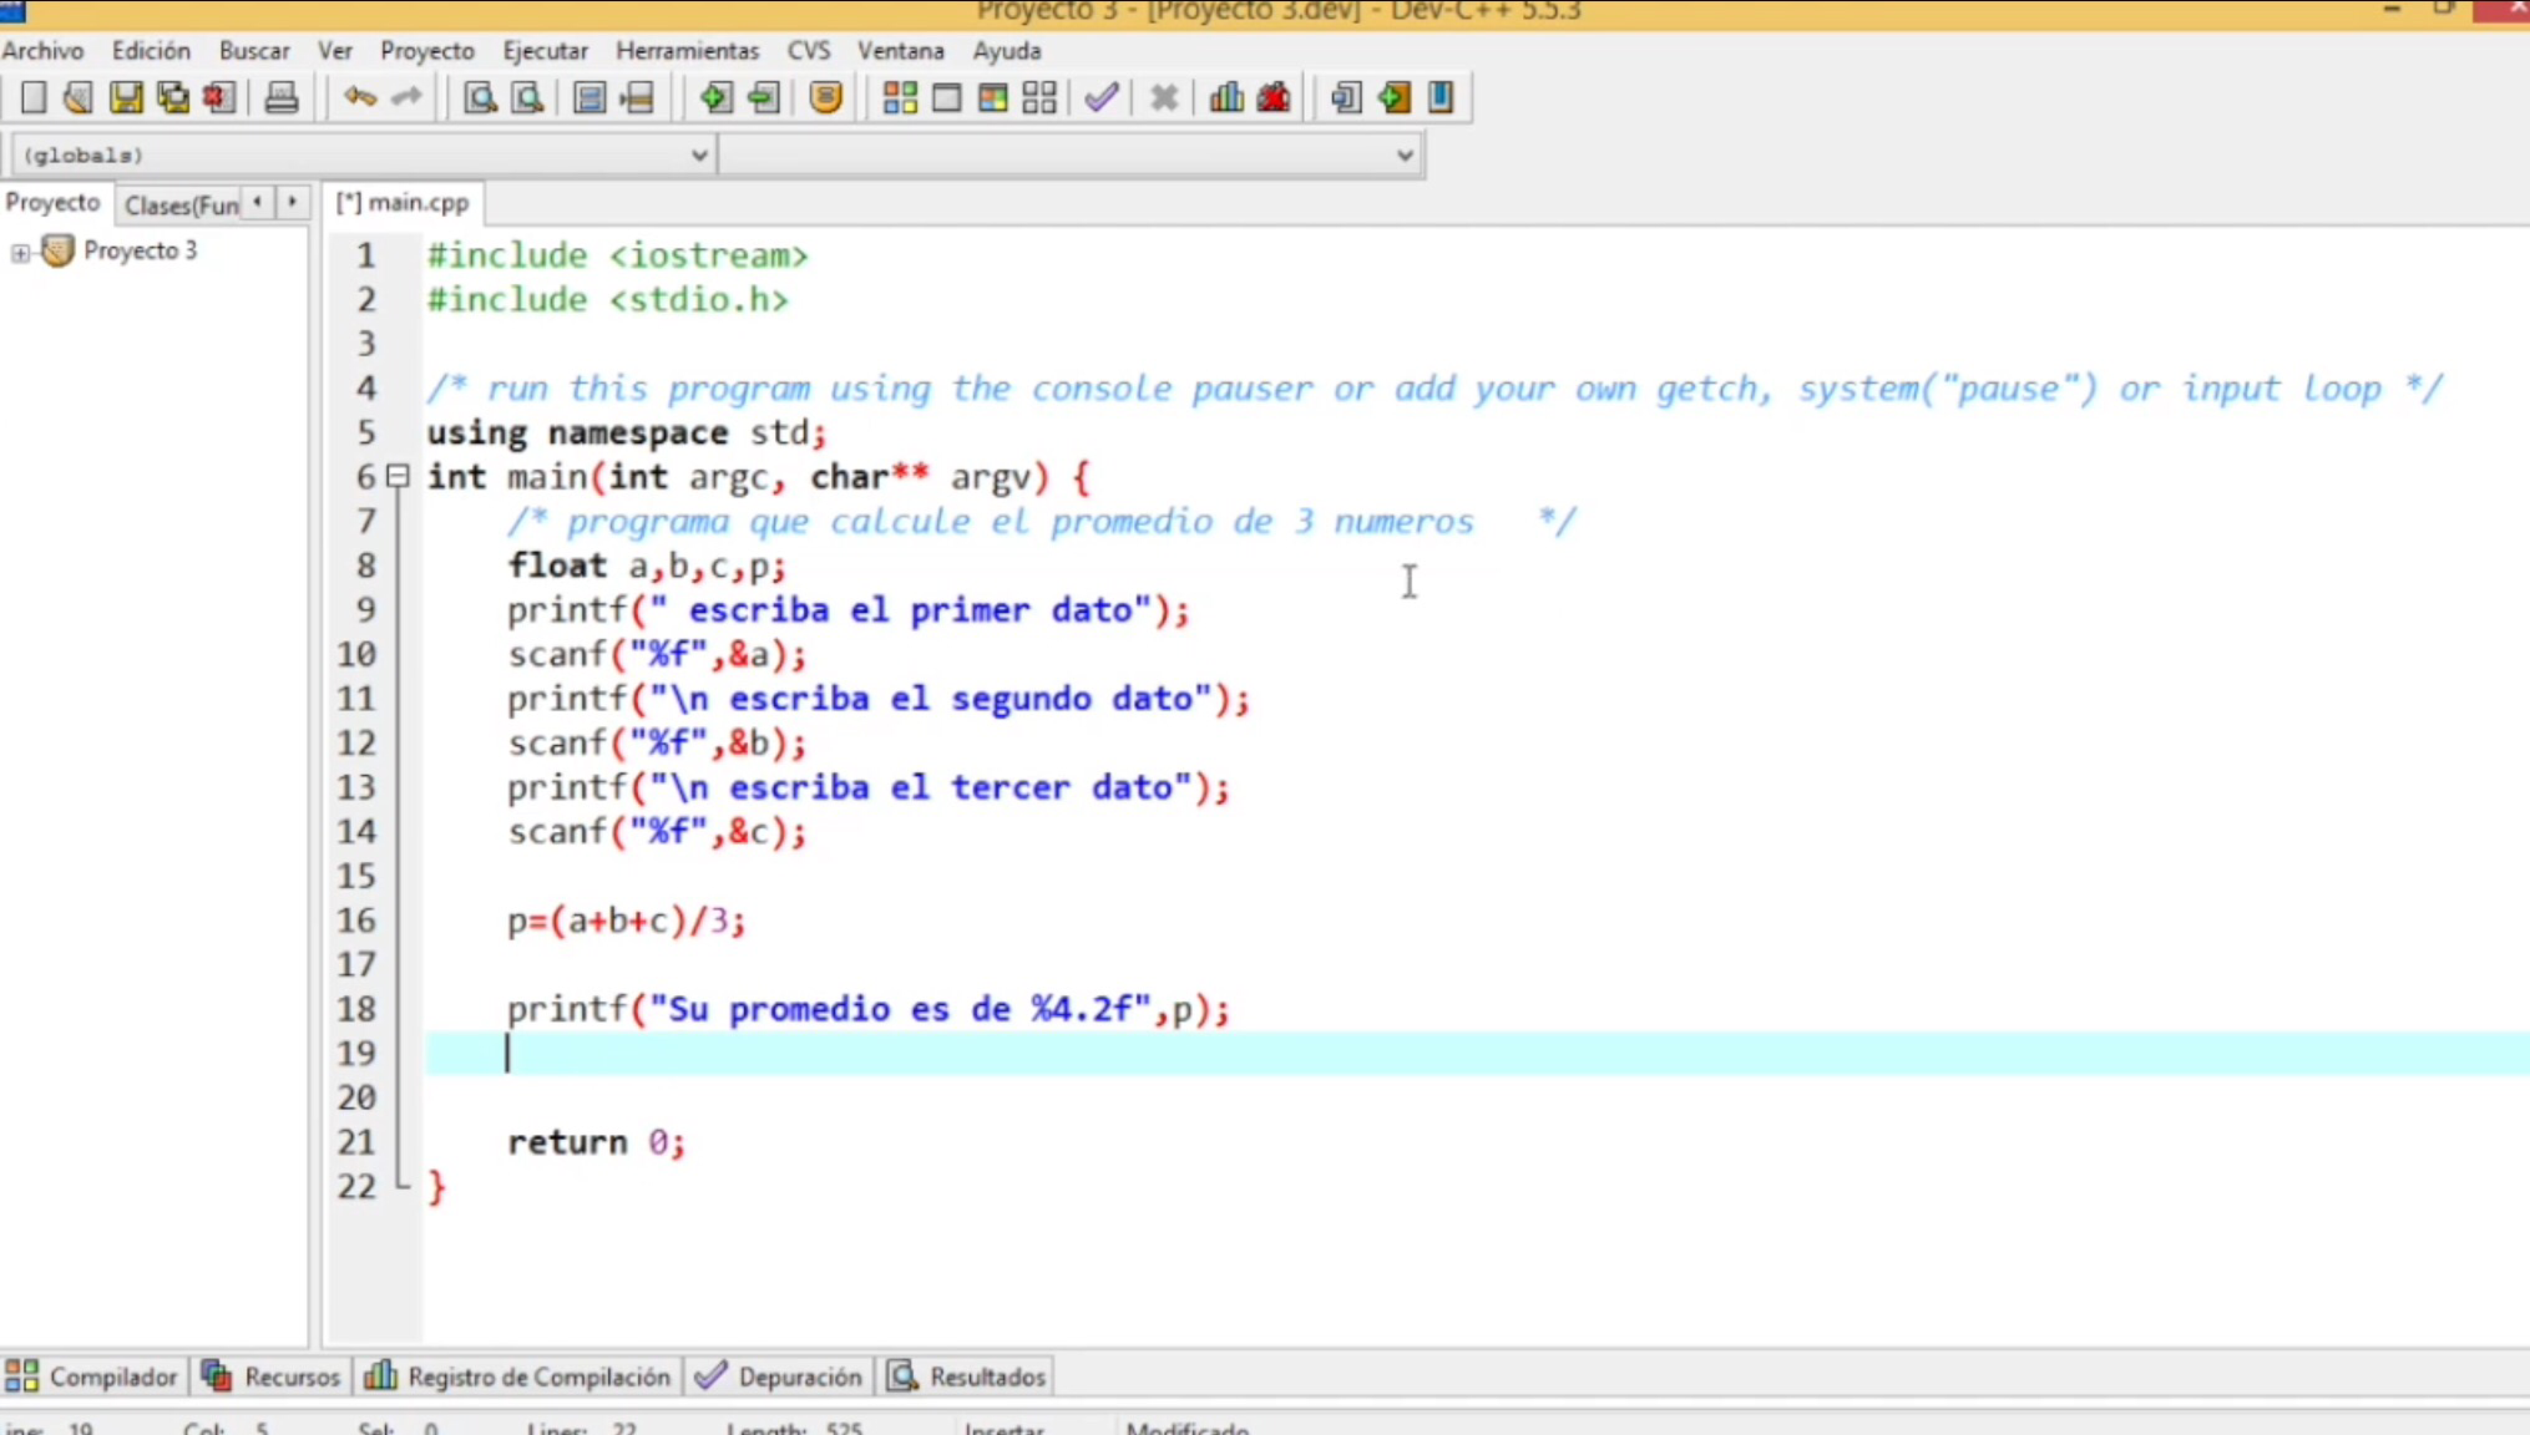Image resolution: width=2530 pixels, height=1435 pixels.
Task: Click the return 0 code line
Action: (x=596, y=1142)
